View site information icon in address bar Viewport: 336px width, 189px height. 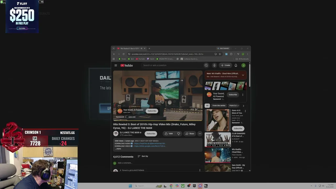(129, 54)
